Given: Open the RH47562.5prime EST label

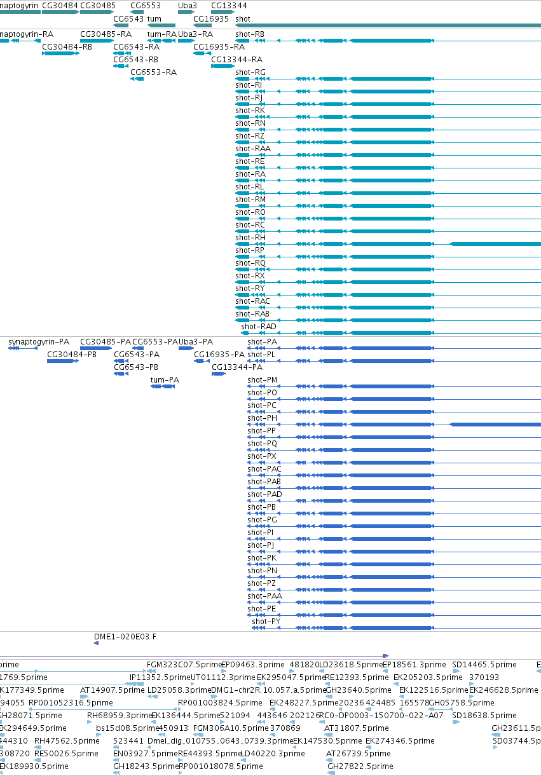Looking at the screenshot, I should (67, 740).
